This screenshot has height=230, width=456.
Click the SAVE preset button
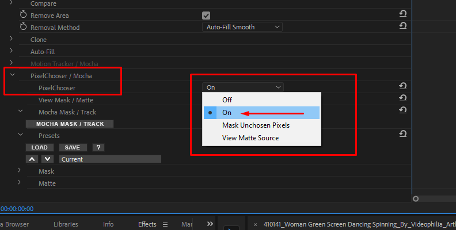coord(73,148)
